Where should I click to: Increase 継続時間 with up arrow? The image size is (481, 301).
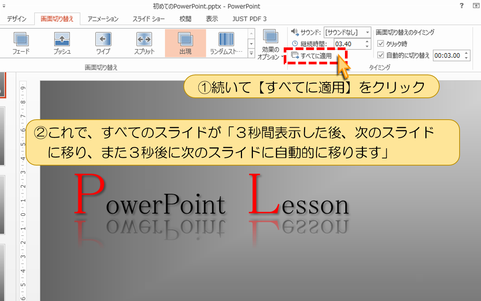[367, 41]
